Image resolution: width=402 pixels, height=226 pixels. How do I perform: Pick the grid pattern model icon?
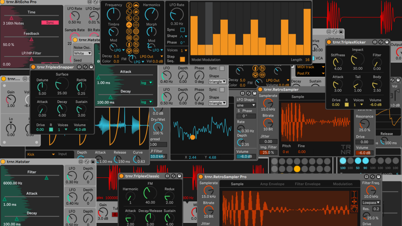tap(129, 38)
